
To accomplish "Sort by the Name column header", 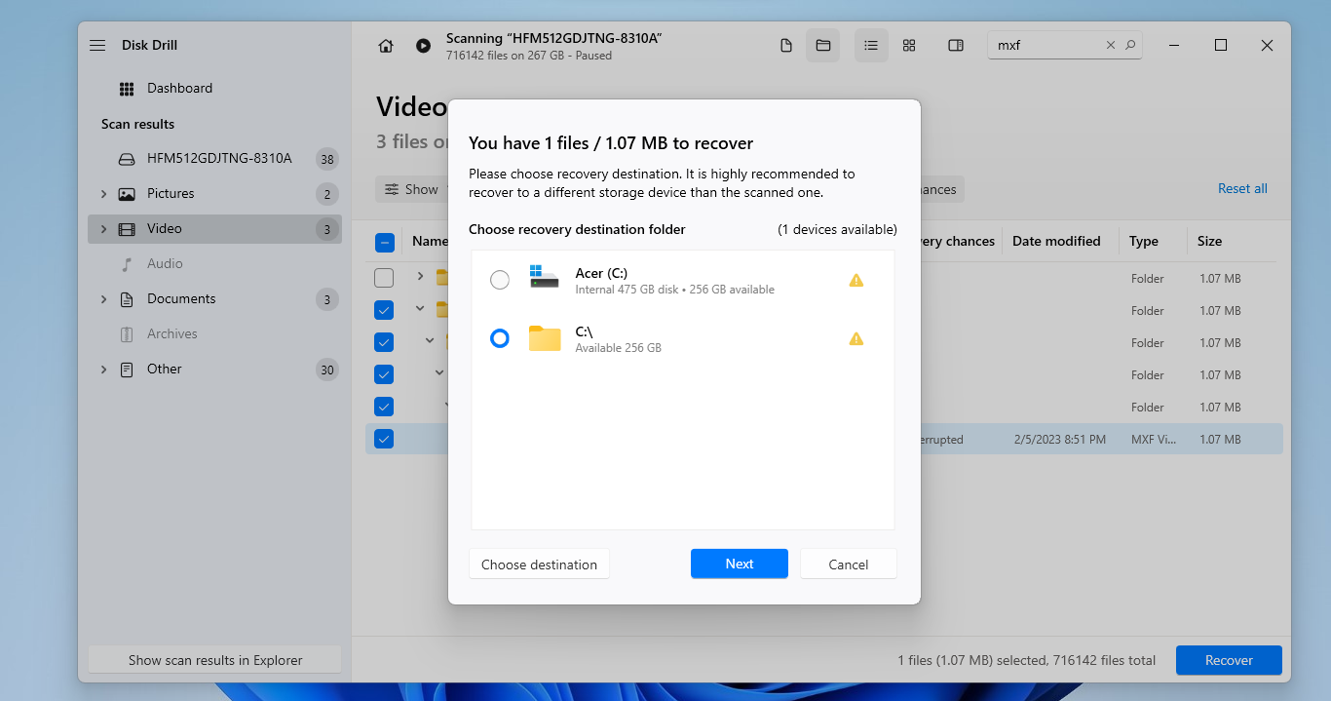I will [x=430, y=242].
